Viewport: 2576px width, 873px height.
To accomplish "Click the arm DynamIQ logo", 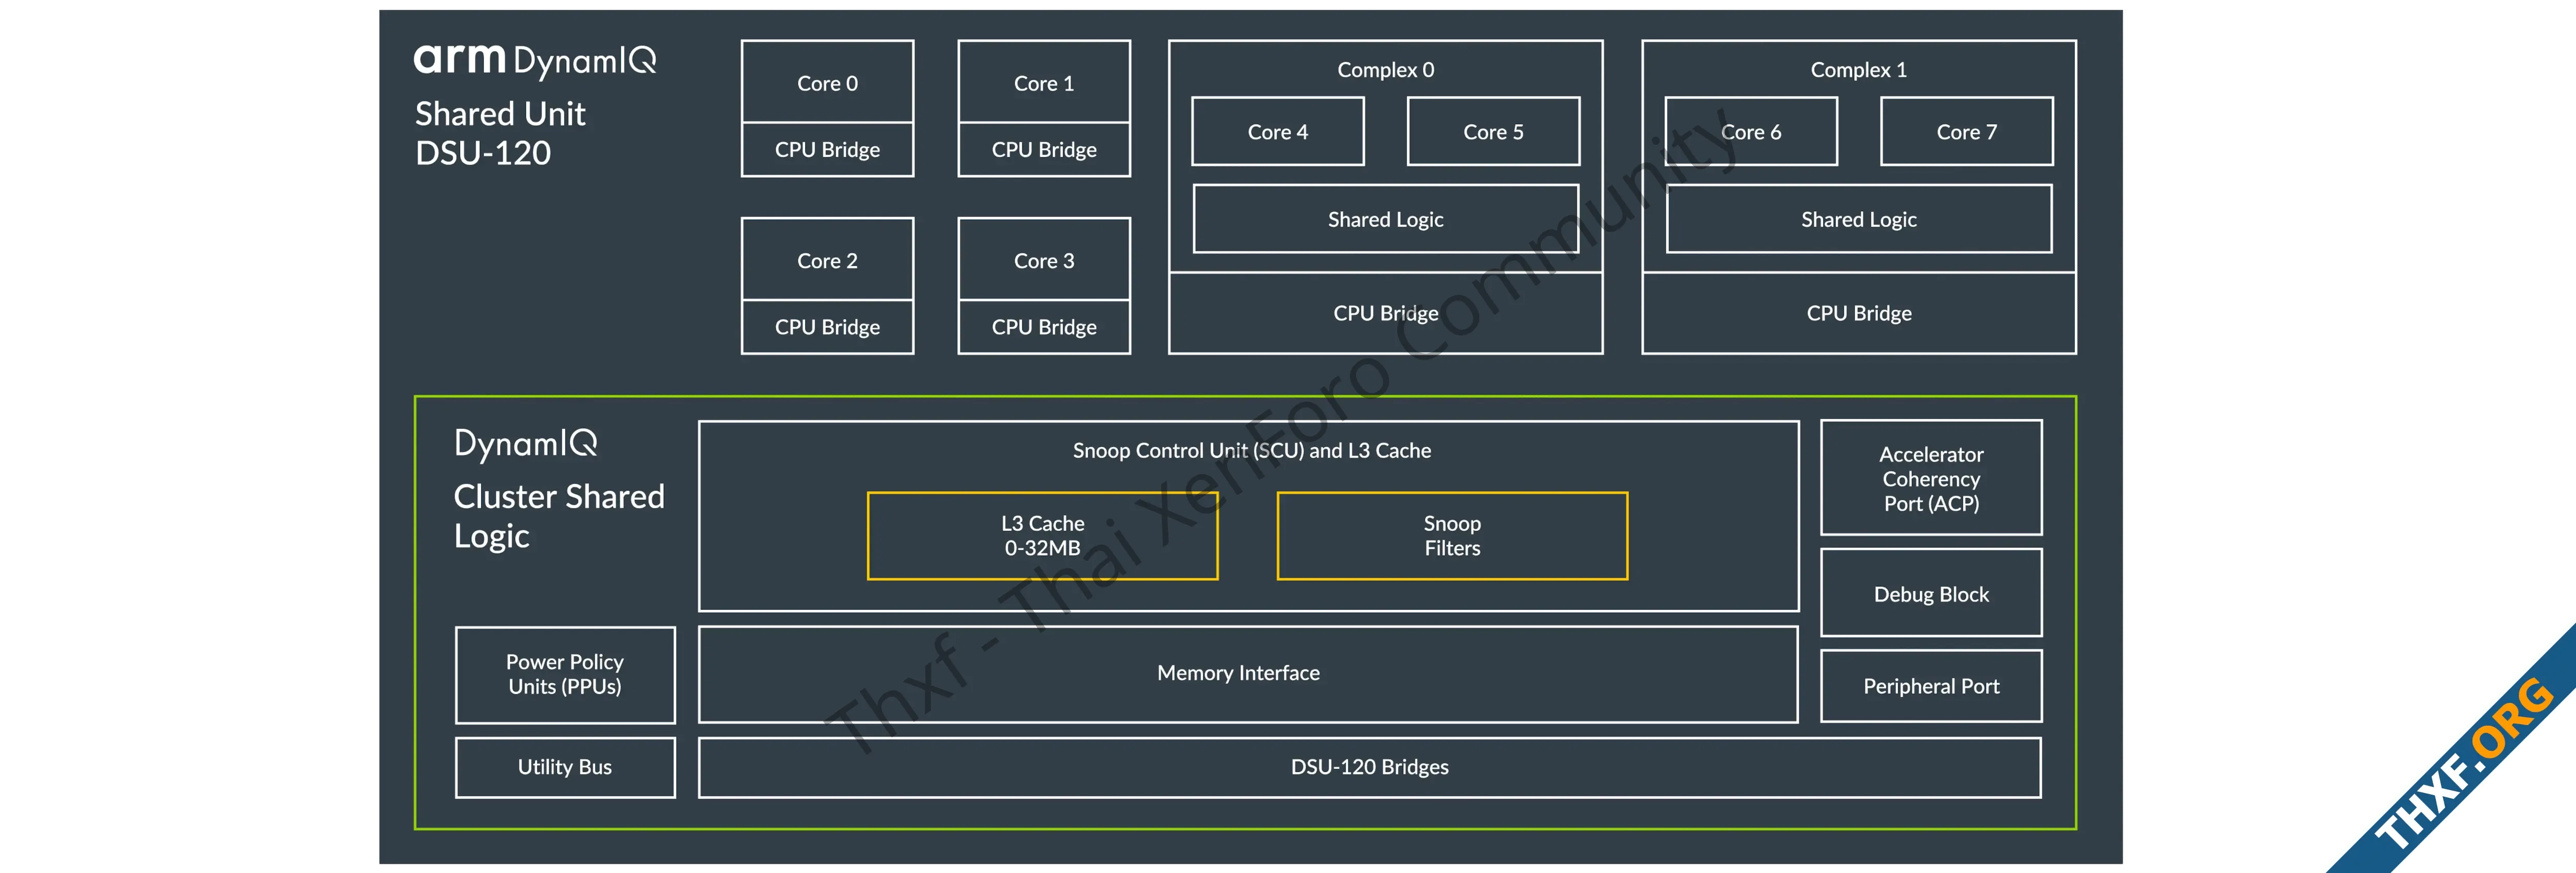I will [x=535, y=61].
